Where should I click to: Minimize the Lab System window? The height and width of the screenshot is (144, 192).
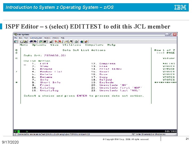[167, 34]
